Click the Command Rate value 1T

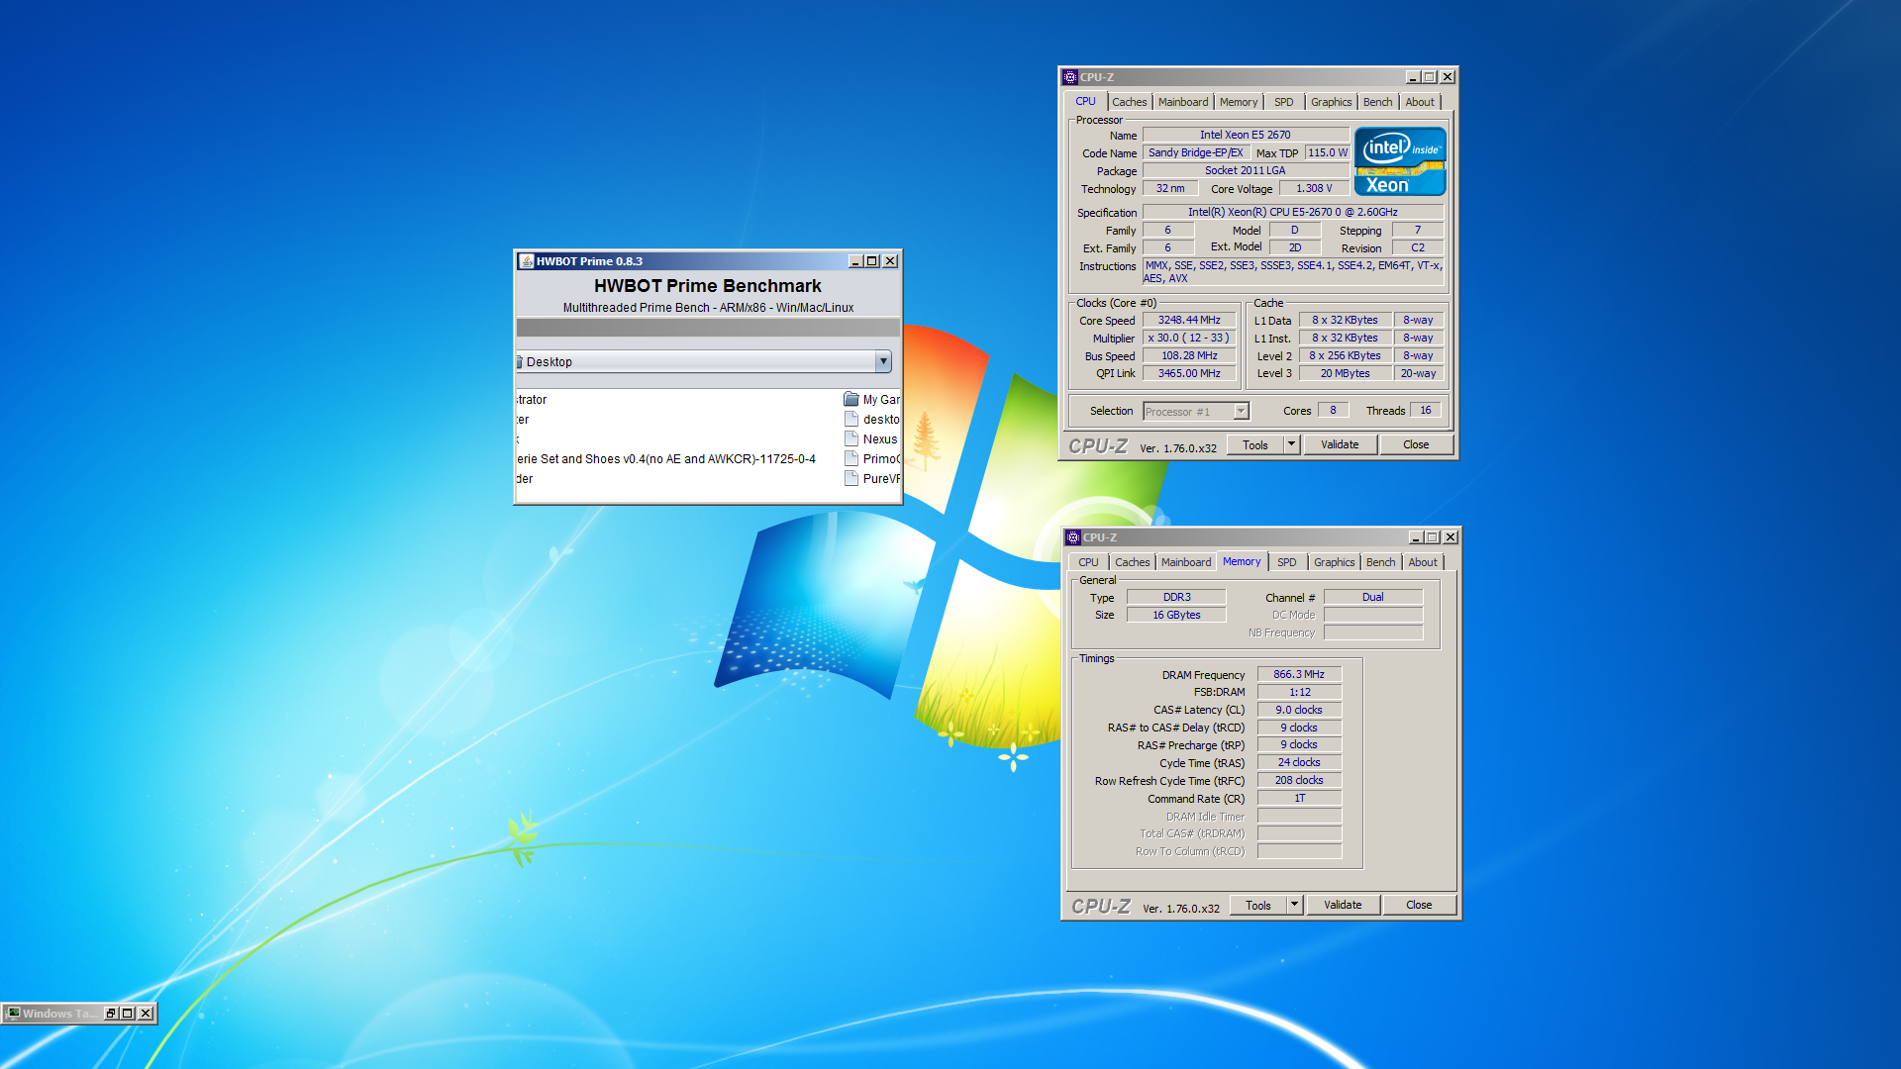coord(1299,798)
